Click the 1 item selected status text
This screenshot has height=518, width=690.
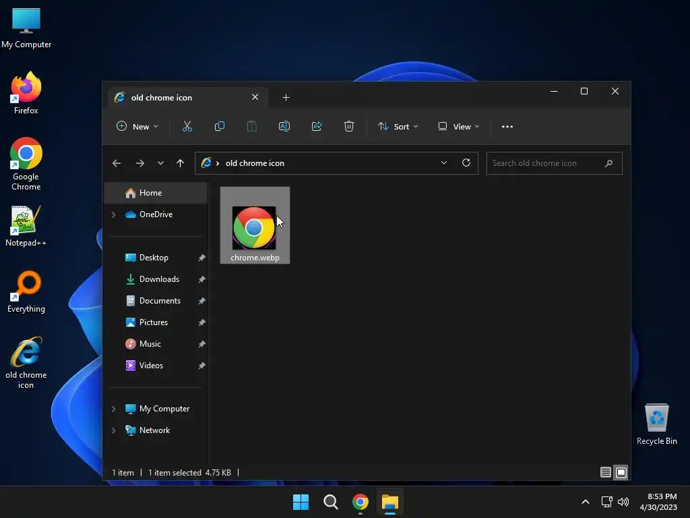pos(175,473)
